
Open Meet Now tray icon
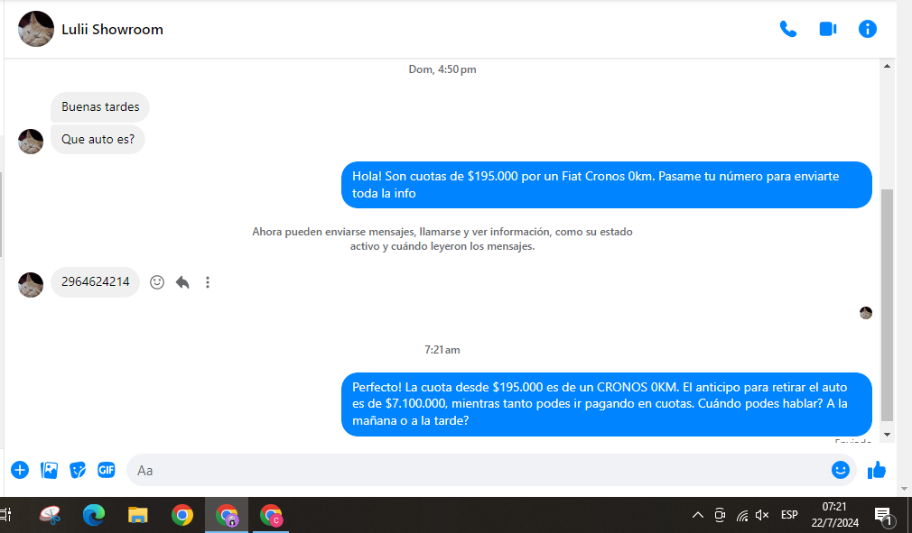[720, 515]
